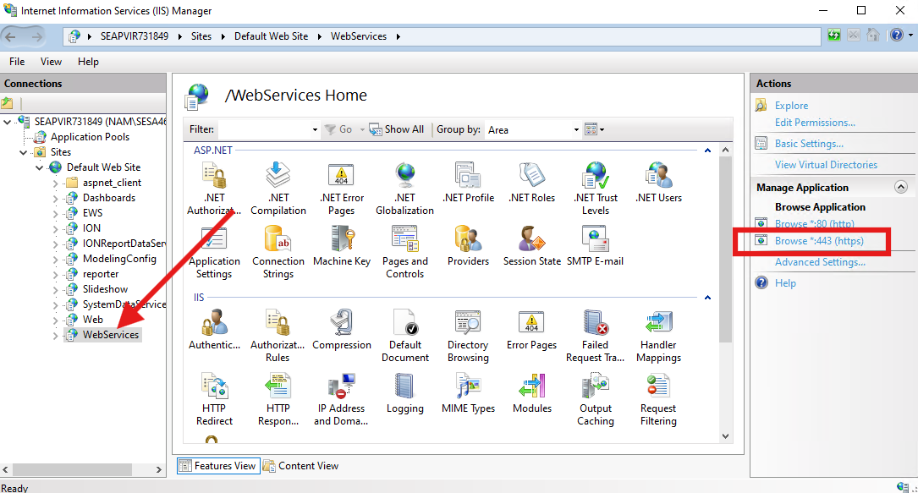Click the Help question mark toolbar icon
Image resolution: width=918 pixels, height=493 pixels.
tap(896, 35)
